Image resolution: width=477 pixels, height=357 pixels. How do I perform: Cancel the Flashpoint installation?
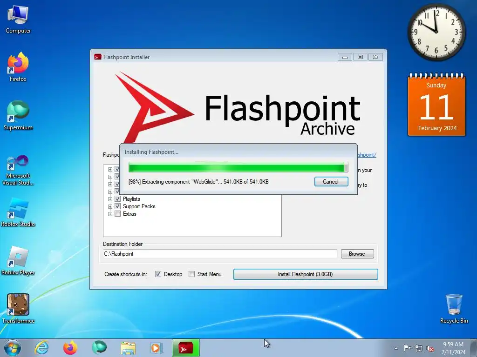coord(331,182)
